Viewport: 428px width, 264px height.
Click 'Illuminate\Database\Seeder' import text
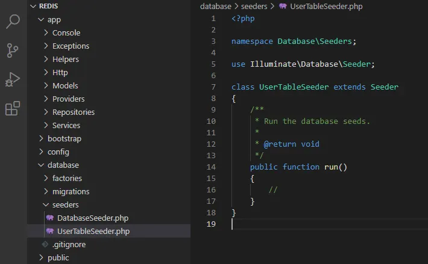coord(310,64)
